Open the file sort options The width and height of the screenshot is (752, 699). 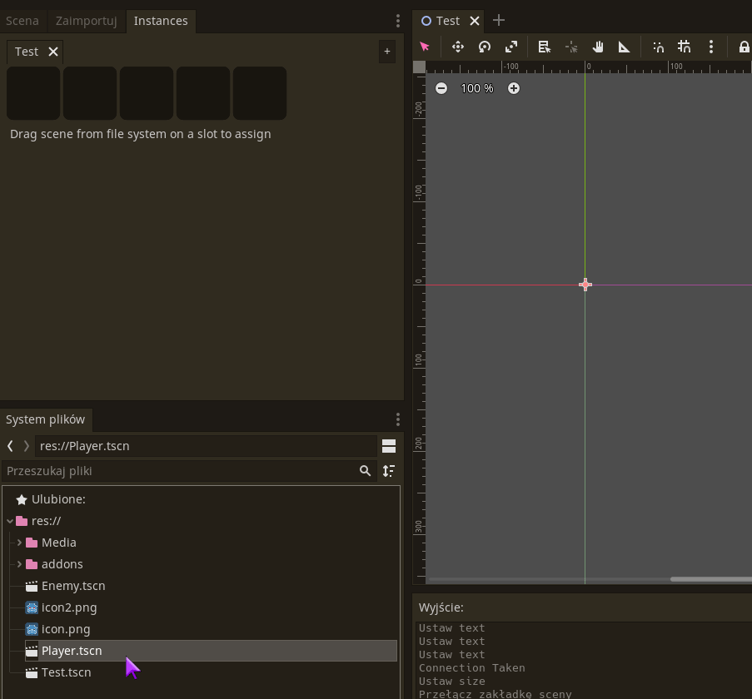(389, 471)
